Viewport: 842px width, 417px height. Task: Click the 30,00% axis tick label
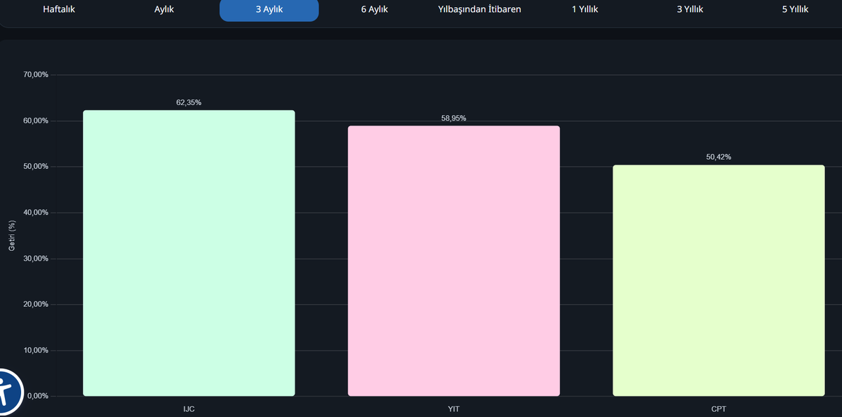click(x=35, y=259)
